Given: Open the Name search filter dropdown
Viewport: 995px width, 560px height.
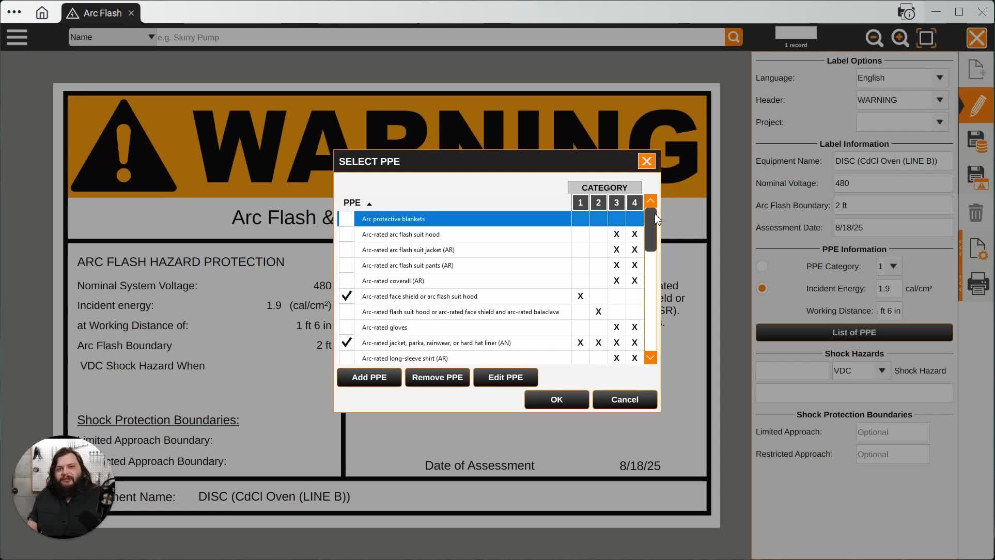Looking at the screenshot, I should [x=113, y=37].
